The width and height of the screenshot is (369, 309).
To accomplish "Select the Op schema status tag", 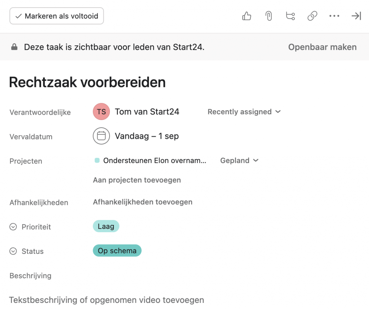I will coord(117,251).
